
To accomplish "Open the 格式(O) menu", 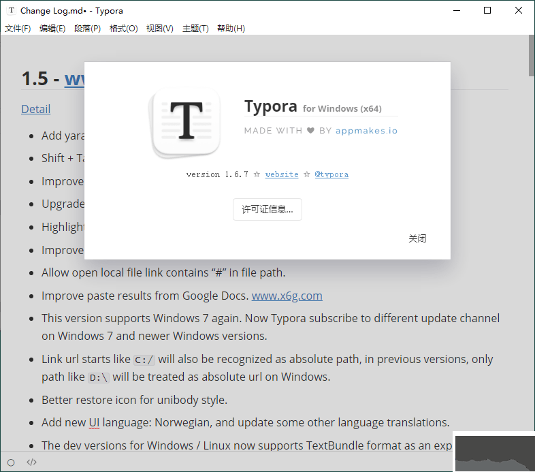I will pyautogui.click(x=123, y=29).
